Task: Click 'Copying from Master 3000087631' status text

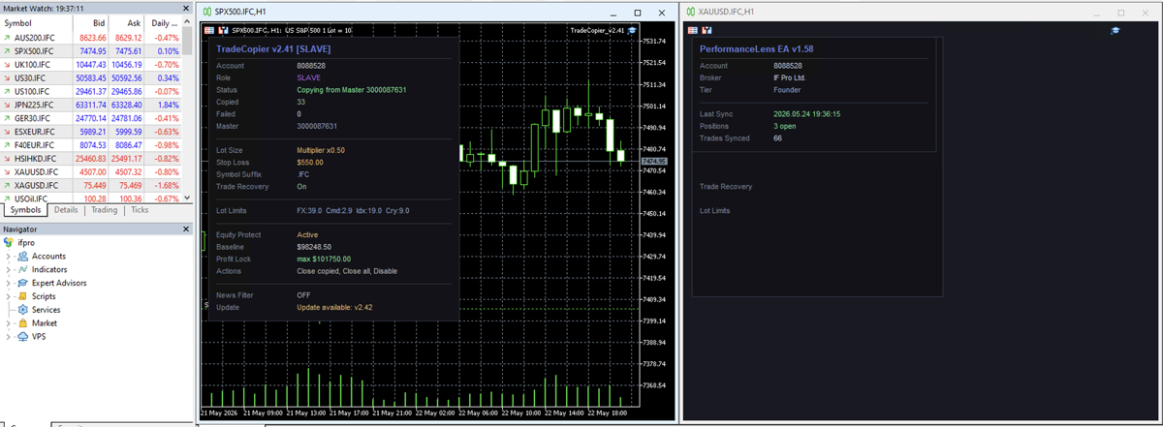Action: point(351,90)
